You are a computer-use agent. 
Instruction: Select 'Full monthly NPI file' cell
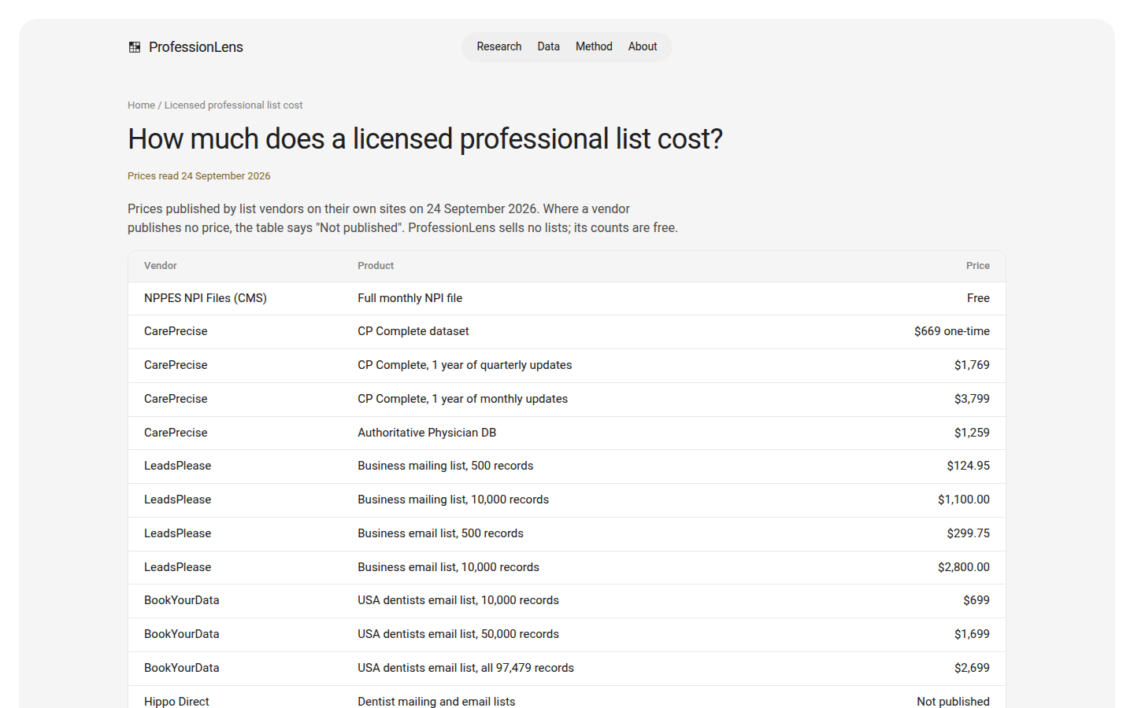point(409,298)
